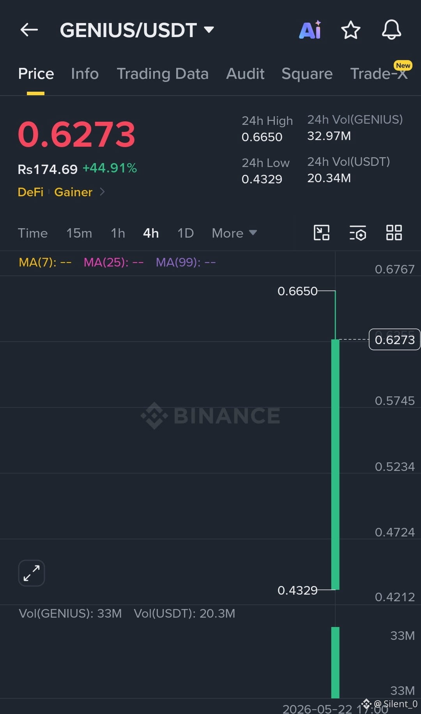Image resolution: width=421 pixels, height=714 pixels.
Task: Click the 0.4724 price axis label
Action: coord(394,532)
